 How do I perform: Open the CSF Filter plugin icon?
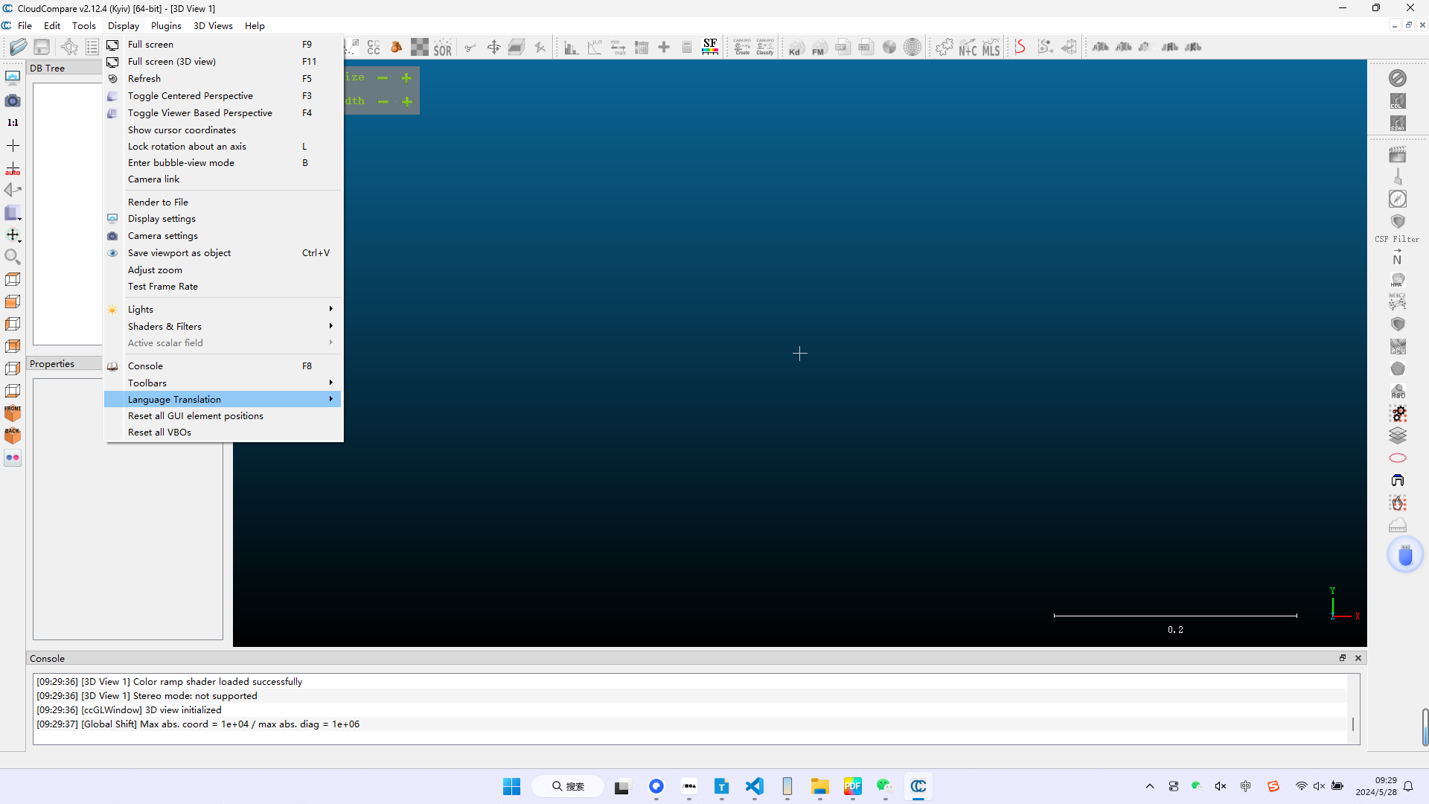(x=1398, y=223)
